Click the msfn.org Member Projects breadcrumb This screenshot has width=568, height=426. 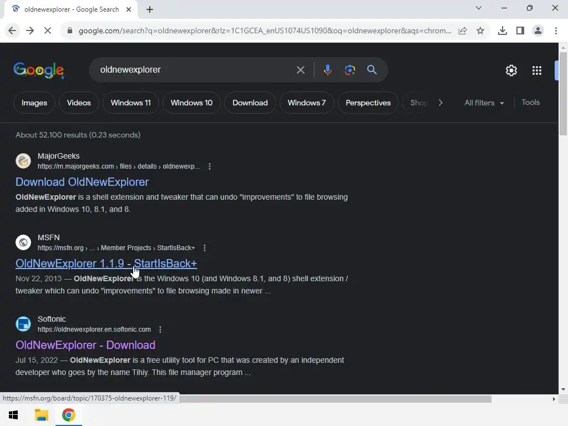(x=116, y=248)
